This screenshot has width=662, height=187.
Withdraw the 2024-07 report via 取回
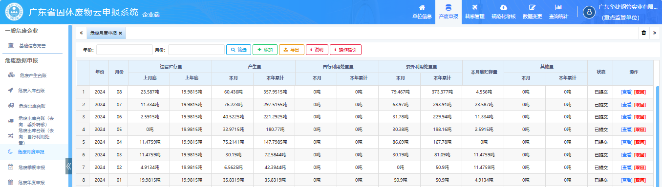click(x=640, y=104)
